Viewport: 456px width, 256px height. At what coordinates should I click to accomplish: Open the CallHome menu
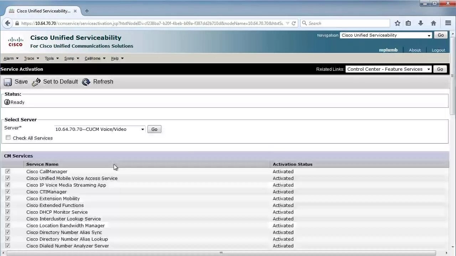pyautogui.click(x=95, y=58)
